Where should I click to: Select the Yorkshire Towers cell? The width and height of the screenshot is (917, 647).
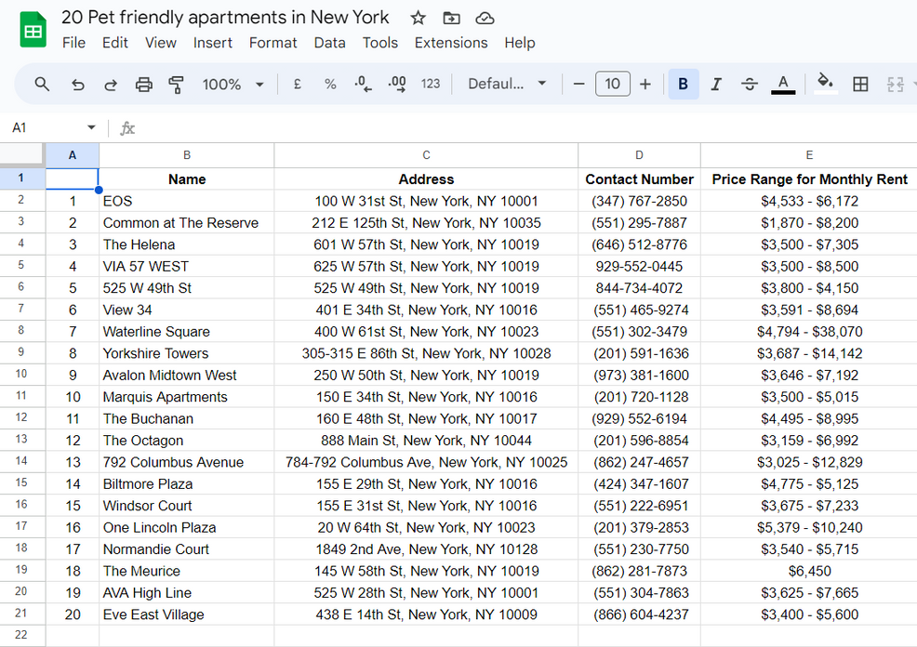(x=187, y=353)
